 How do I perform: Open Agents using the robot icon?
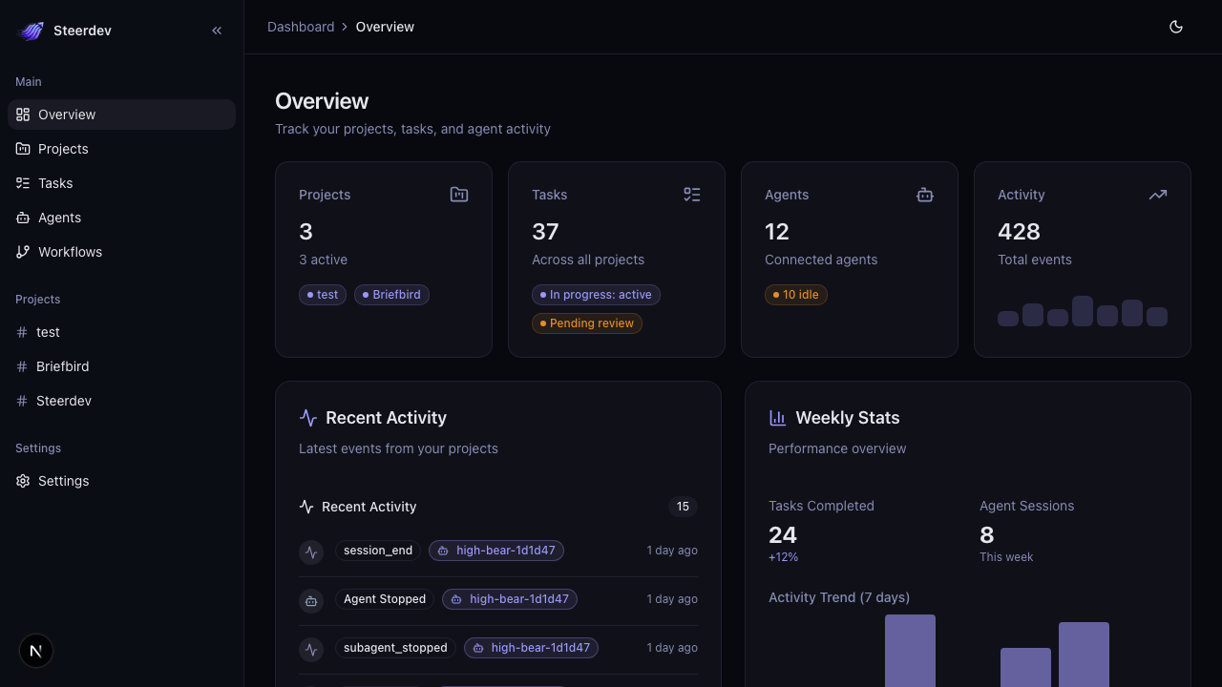23,218
